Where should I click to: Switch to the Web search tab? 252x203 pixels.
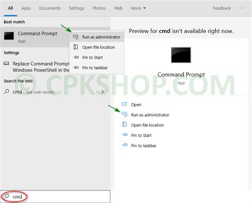[x=118, y=8]
